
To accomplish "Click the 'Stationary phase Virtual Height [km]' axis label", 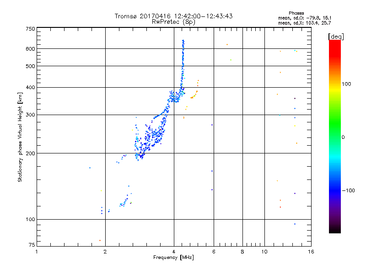I will [x=20, y=137].
